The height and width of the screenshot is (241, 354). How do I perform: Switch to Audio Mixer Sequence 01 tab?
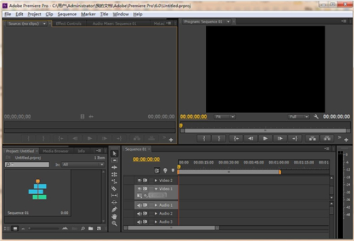click(115, 23)
